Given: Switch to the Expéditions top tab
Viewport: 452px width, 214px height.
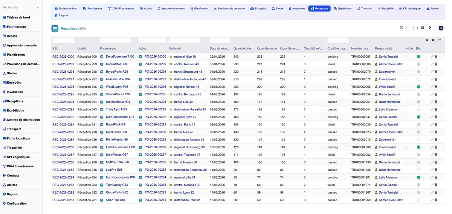Looking at the screenshot, I should (343, 8).
